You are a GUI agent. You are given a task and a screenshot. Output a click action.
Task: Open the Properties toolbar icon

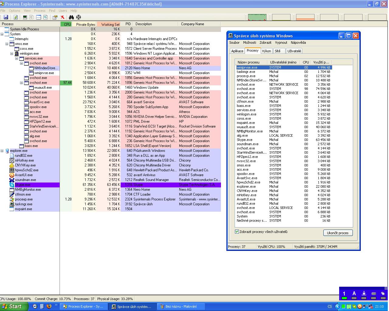(x=55, y=17)
